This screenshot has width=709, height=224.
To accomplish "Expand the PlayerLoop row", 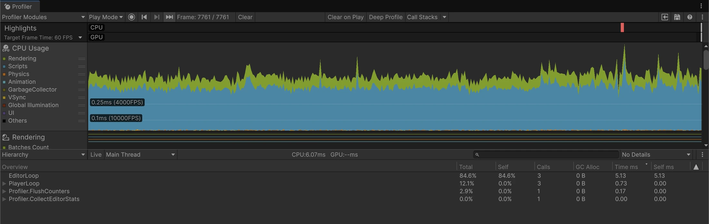I will coord(4,183).
